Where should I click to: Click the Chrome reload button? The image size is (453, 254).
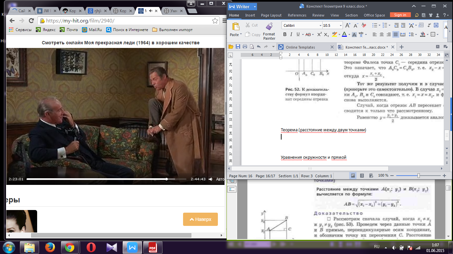pyautogui.click(x=32, y=21)
